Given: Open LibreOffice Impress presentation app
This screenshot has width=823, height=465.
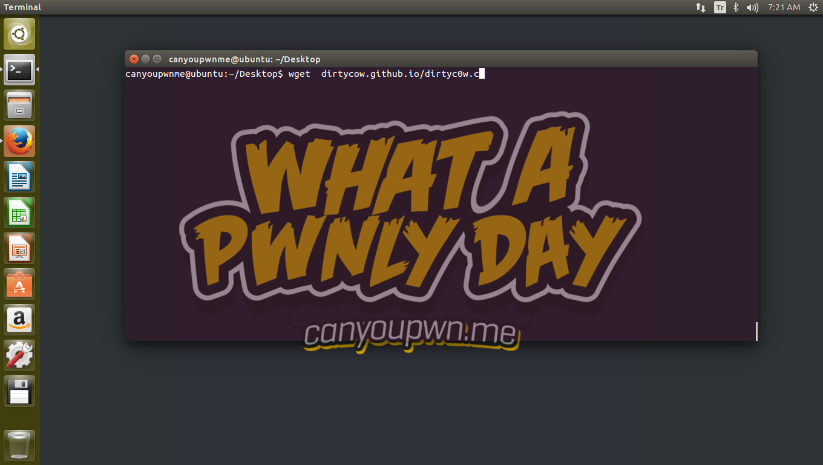Looking at the screenshot, I should coord(19,249).
